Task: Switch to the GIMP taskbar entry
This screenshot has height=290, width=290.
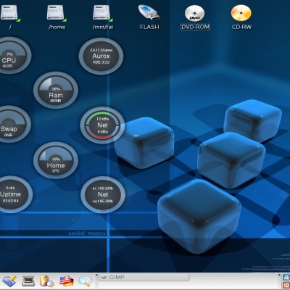Action: pos(144,278)
